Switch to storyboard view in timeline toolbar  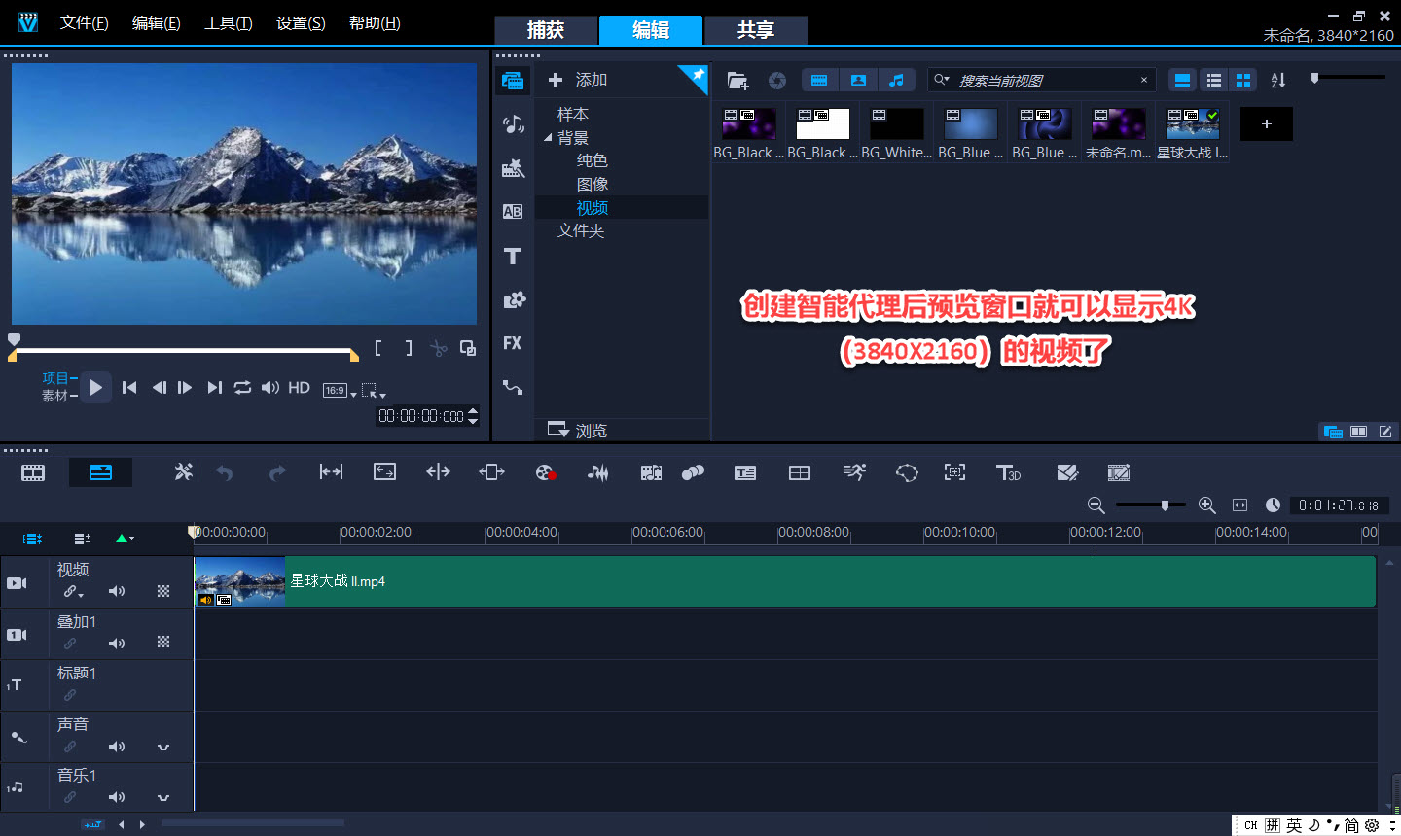tap(33, 473)
